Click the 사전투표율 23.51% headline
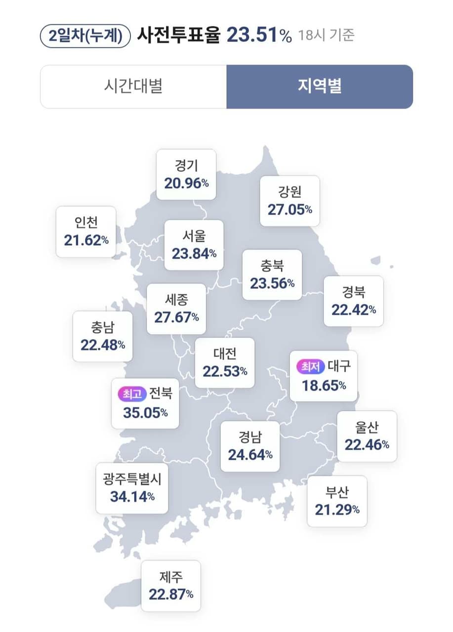453x632 pixels. click(214, 36)
